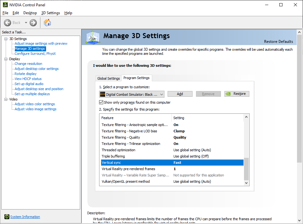Viewport: 303px width, 224px height.
Task: Open 'Rotate display' task
Action: [26, 74]
